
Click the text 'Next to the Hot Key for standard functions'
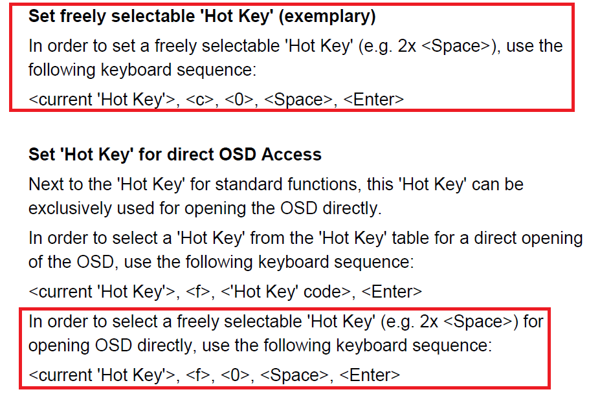tap(193, 185)
